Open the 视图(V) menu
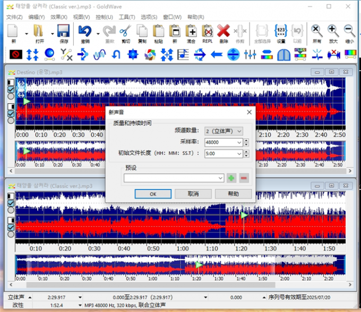Screen dimensions: 361x312 82,17
